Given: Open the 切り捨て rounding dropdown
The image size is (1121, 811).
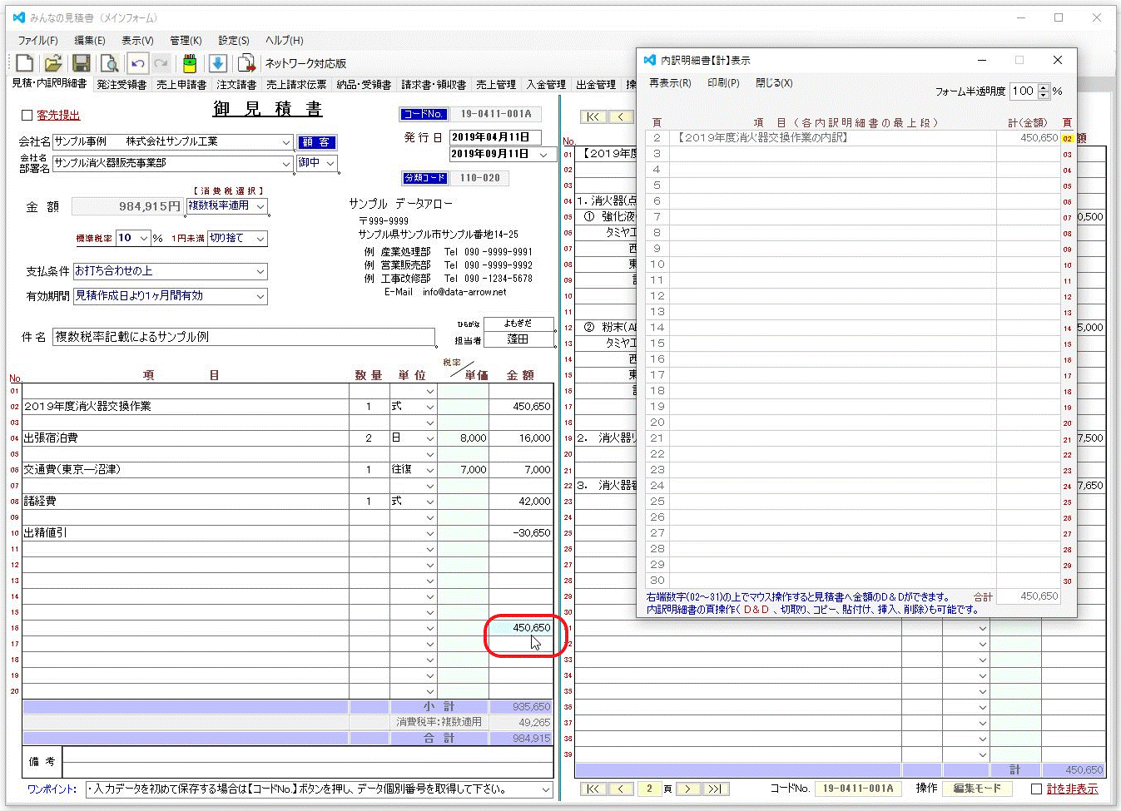Looking at the screenshot, I should (260, 239).
